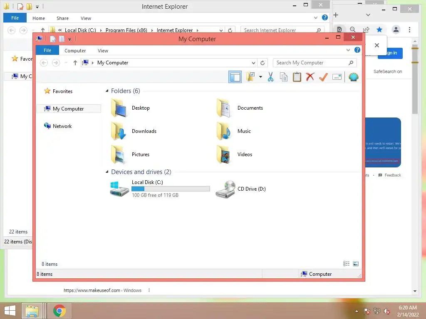Collapse the Devices and drives (2) group
The height and width of the screenshot is (319, 426).
pos(107,172)
